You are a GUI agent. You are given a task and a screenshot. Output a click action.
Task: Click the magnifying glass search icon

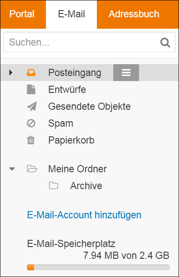point(165,43)
